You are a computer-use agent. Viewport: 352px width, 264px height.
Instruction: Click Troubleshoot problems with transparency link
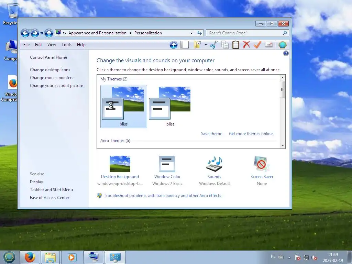162,196
